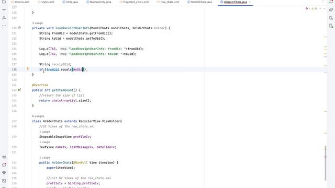The height and width of the screenshot is (188, 335).
Task: Click line number 138 in the gutter
Action: coord(14,69)
